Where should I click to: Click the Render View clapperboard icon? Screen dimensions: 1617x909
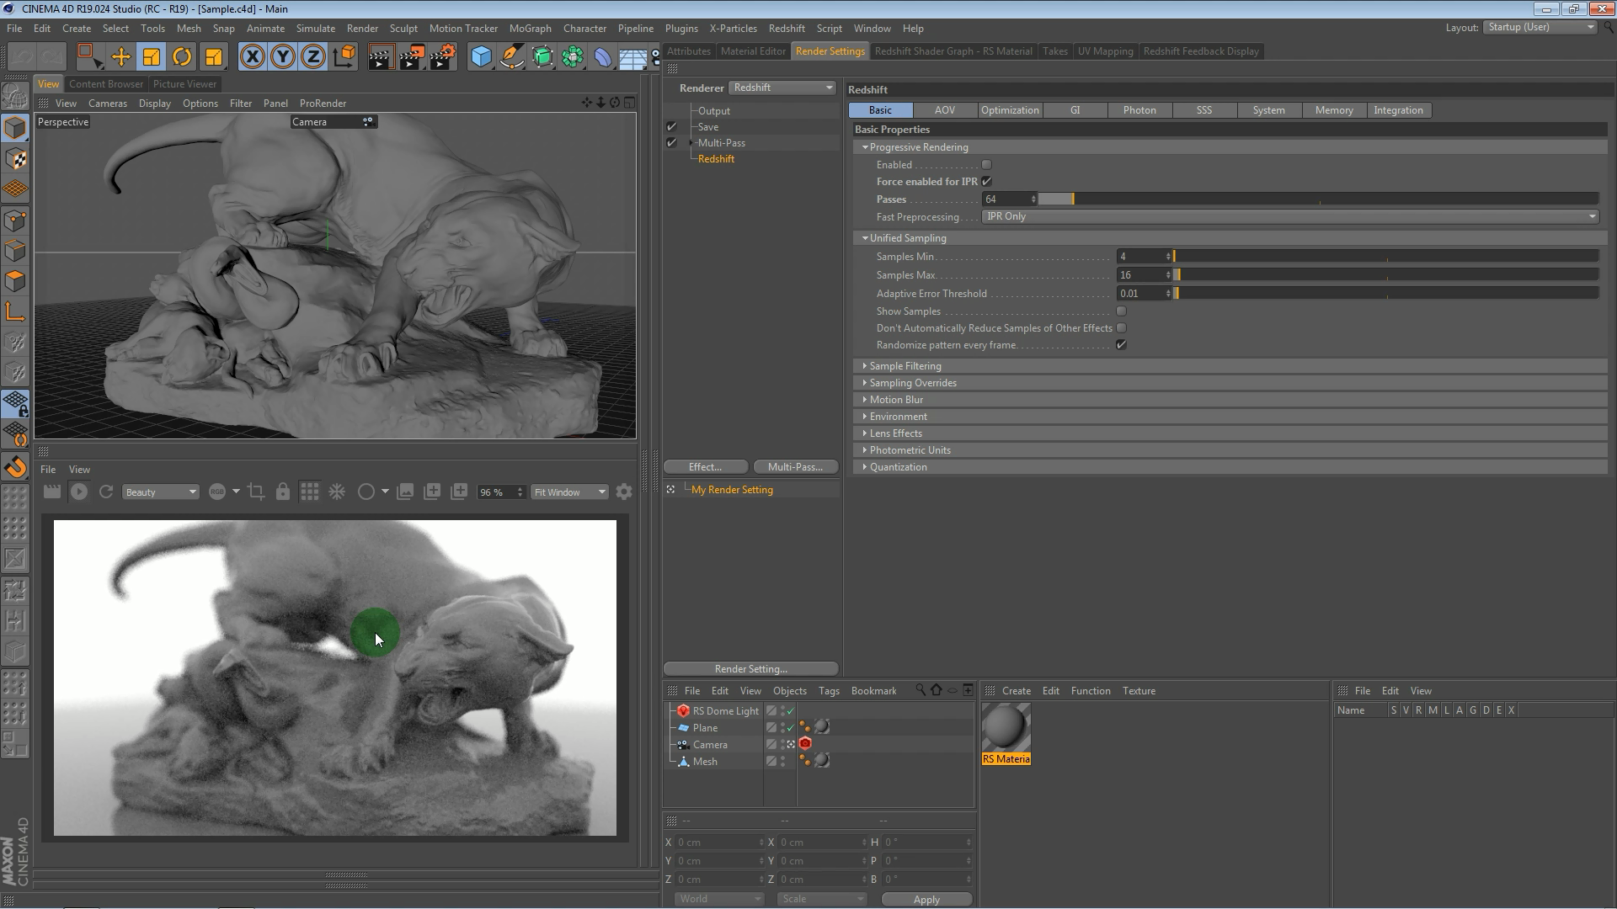tap(381, 57)
